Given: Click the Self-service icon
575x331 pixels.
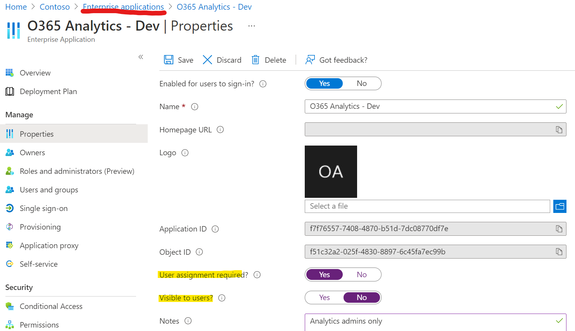Looking at the screenshot, I should click(x=10, y=264).
